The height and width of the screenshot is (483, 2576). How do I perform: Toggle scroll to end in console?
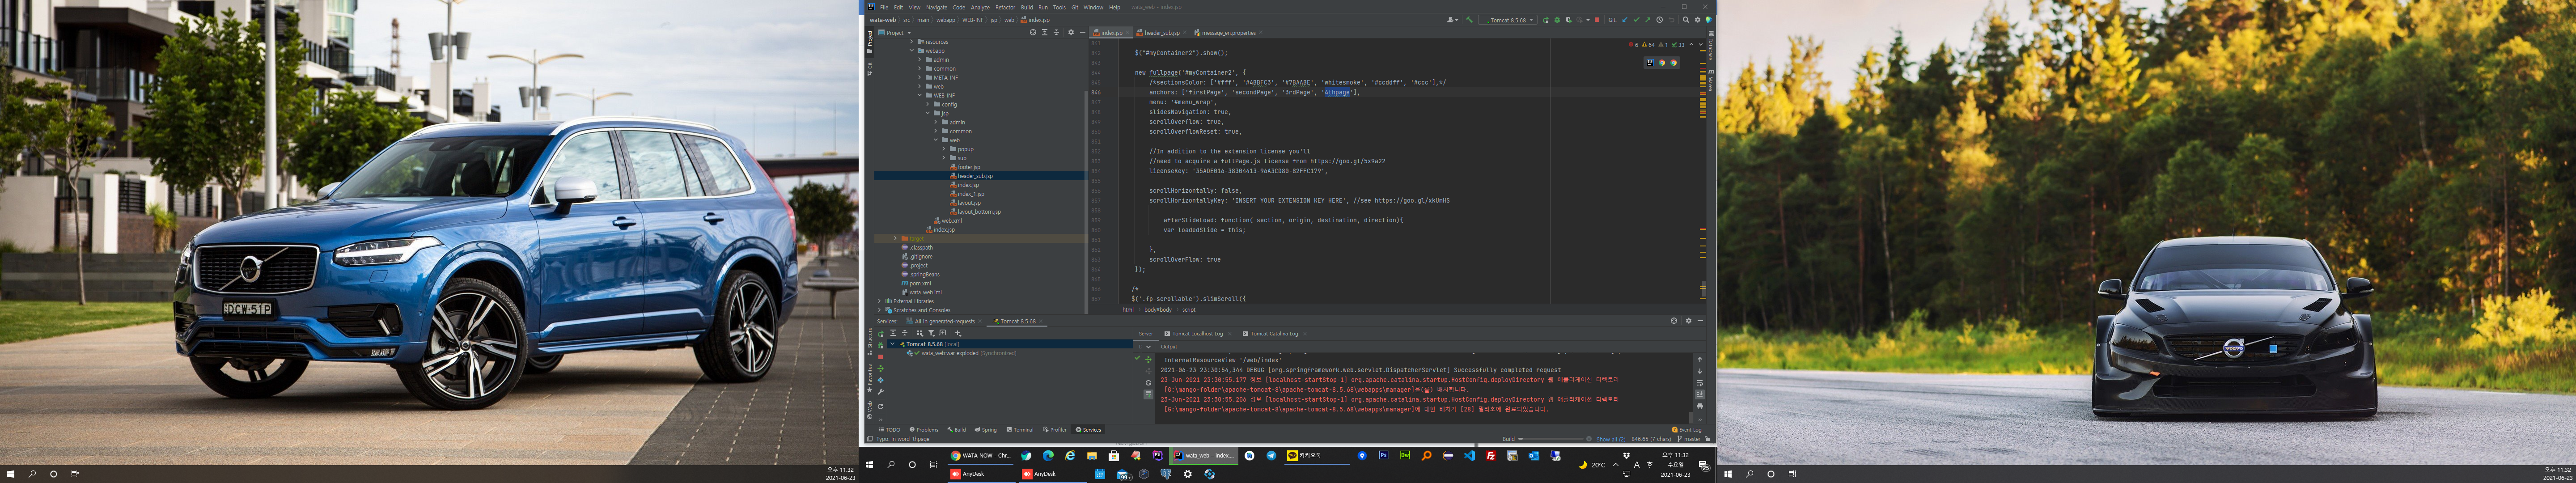click(x=1700, y=394)
